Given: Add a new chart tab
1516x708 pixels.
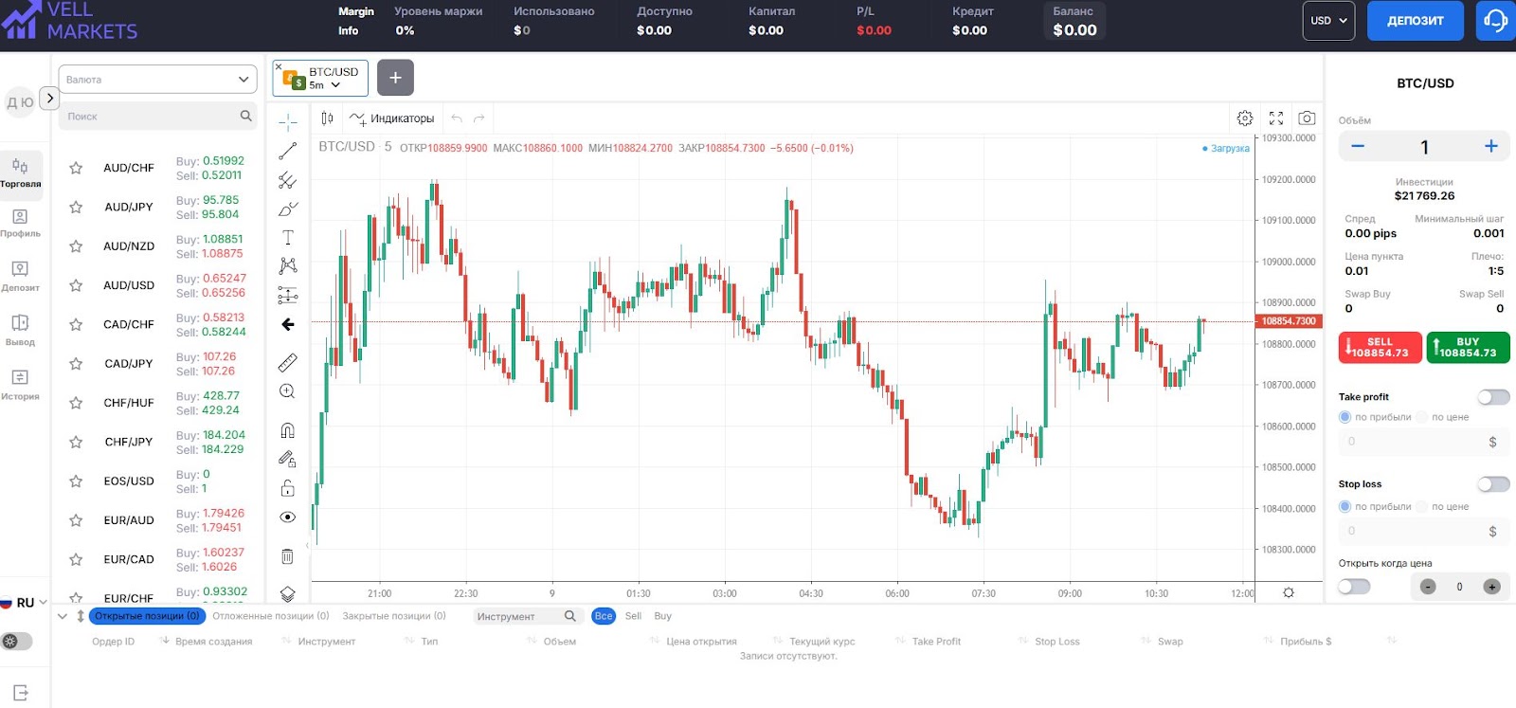Looking at the screenshot, I should pos(395,78).
